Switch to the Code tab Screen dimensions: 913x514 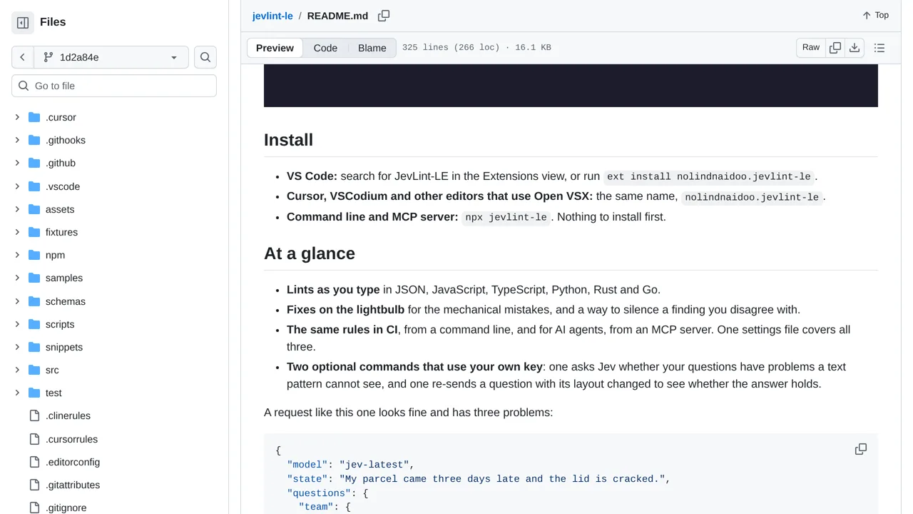tap(325, 48)
